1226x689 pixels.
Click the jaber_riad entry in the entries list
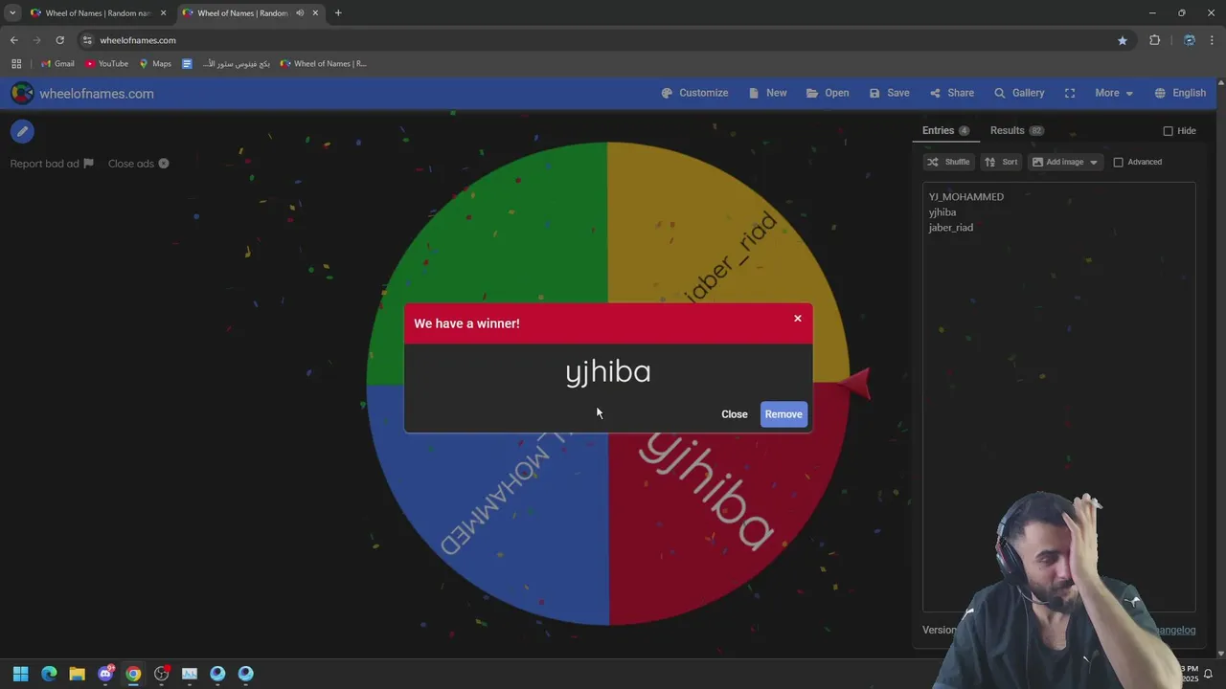(x=951, y=228)
